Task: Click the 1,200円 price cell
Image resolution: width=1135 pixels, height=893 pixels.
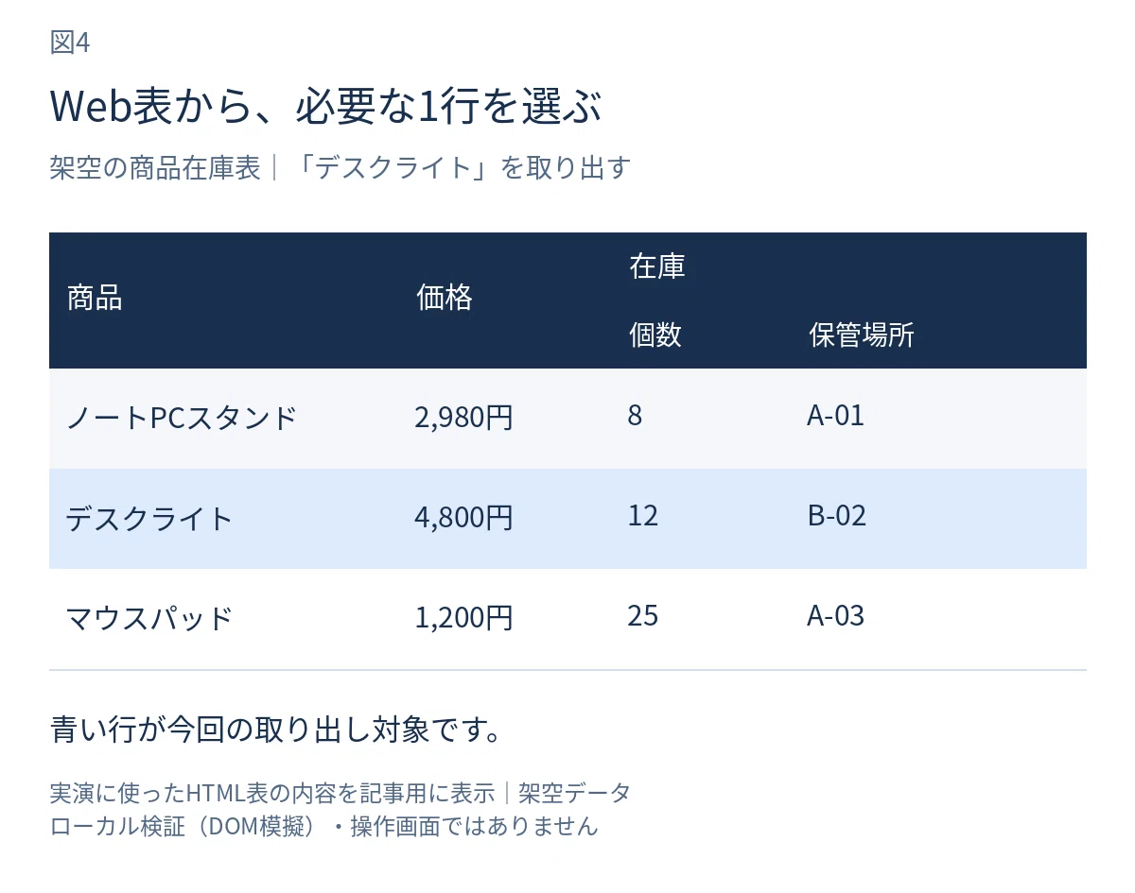Action: [x=463, y=618]
